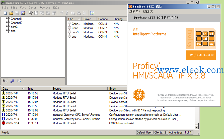Click the New Tag toolbar icon
224x139 pixels.
48,13
